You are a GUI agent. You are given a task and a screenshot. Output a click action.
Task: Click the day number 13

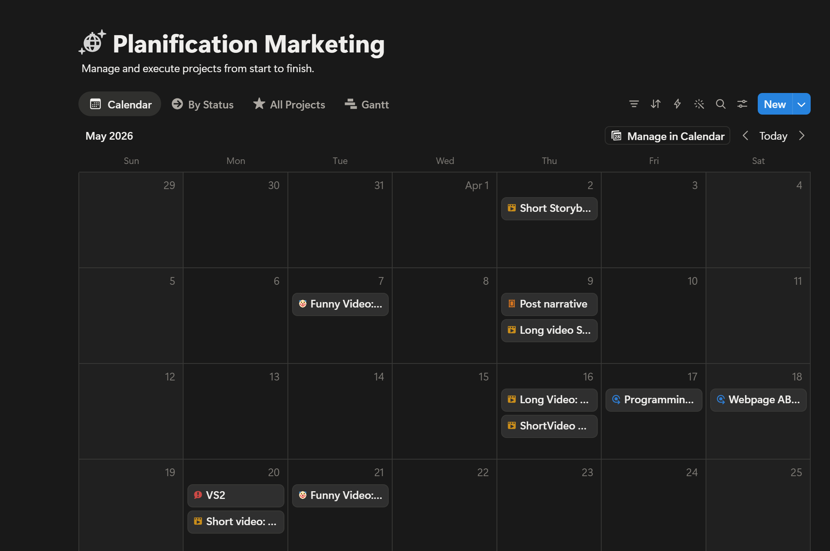point(274,377)
